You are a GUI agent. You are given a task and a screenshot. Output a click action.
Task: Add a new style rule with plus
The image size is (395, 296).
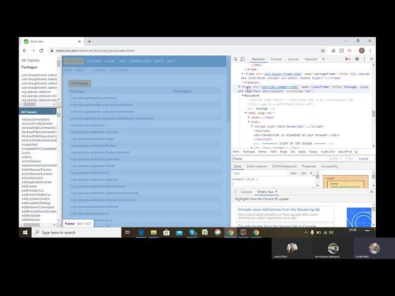tap(311, 173)
